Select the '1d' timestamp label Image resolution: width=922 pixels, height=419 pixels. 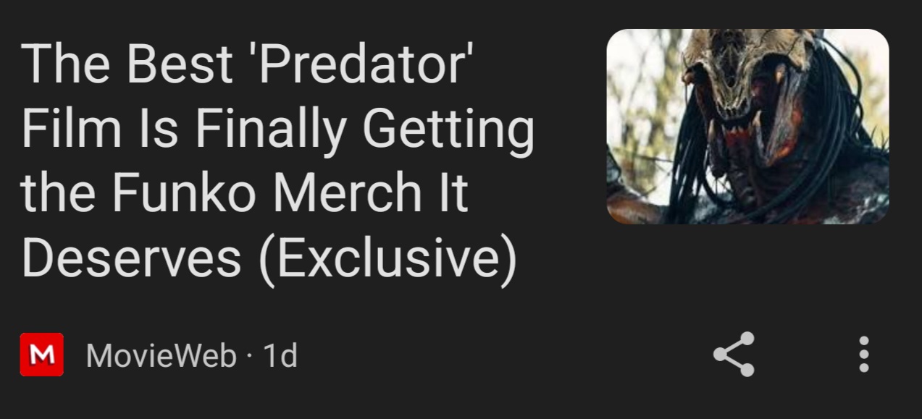coord(280,355)
